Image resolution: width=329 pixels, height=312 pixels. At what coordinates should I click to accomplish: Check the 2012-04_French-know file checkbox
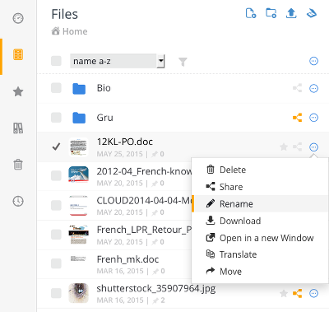(56, 175)
